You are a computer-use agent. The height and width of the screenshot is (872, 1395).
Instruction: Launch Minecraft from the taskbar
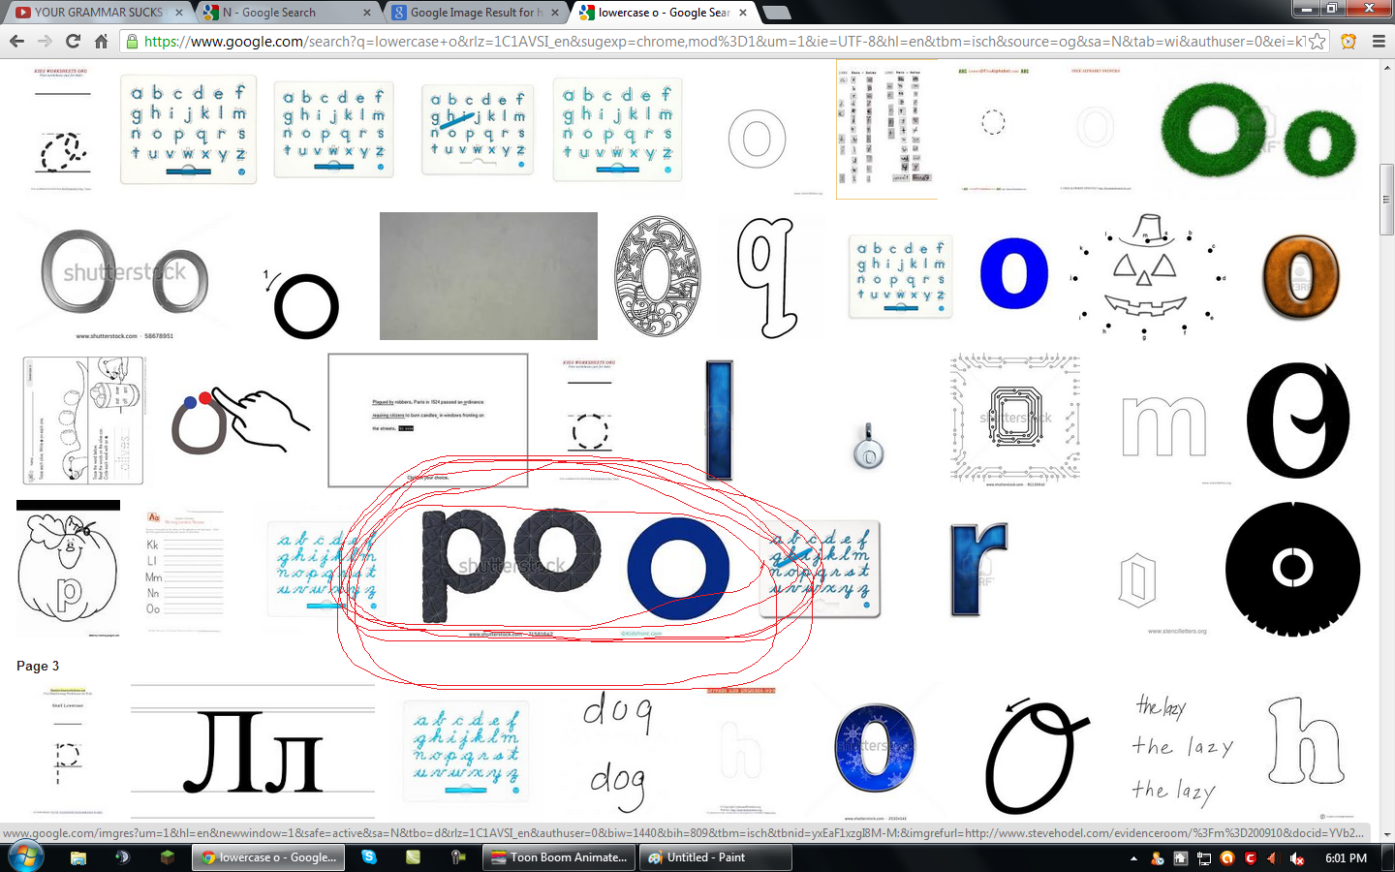tap(167, 856)
